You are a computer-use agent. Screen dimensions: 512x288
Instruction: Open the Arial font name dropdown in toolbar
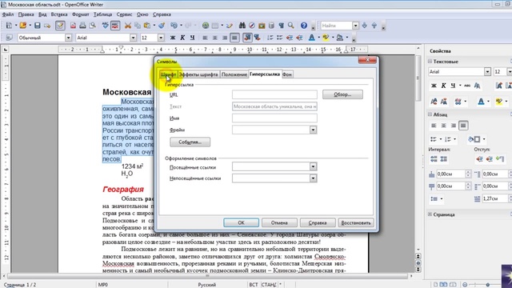(133, 38)
